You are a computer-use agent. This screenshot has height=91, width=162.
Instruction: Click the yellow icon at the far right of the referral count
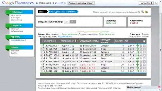(146, 12)
